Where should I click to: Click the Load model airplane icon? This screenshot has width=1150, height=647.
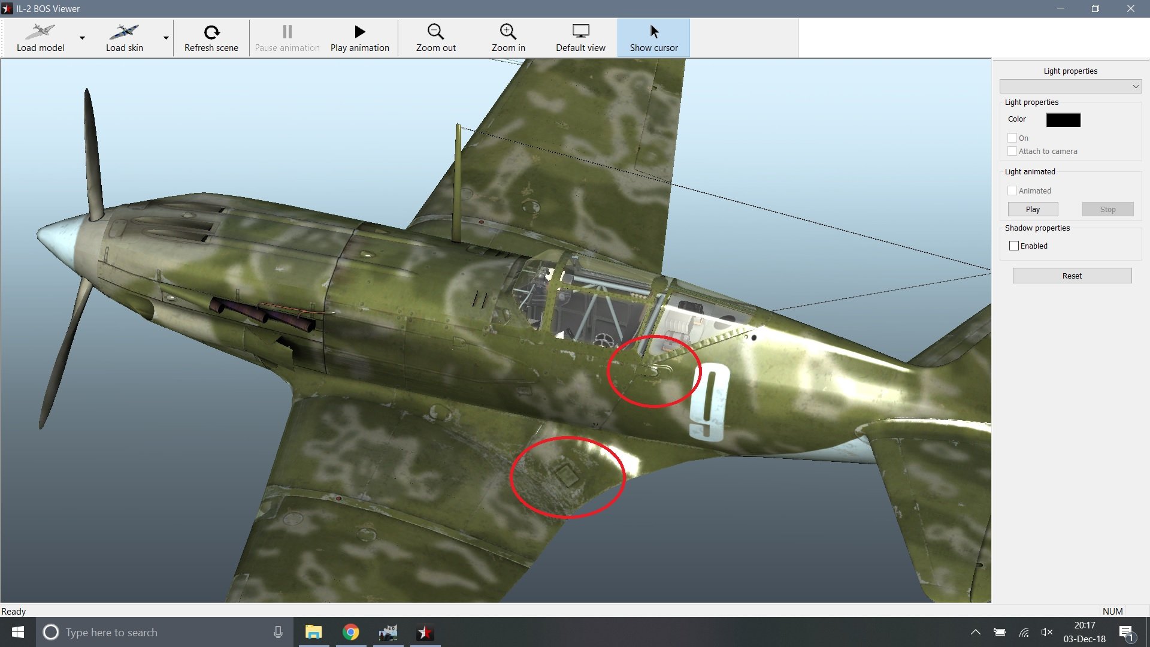click(x=40, y=32)
